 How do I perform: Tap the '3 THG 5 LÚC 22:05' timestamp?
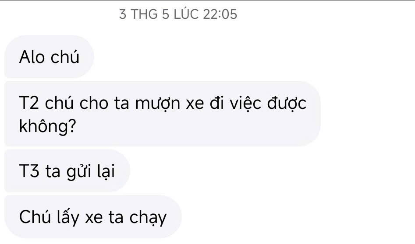[x=178, y=14]
